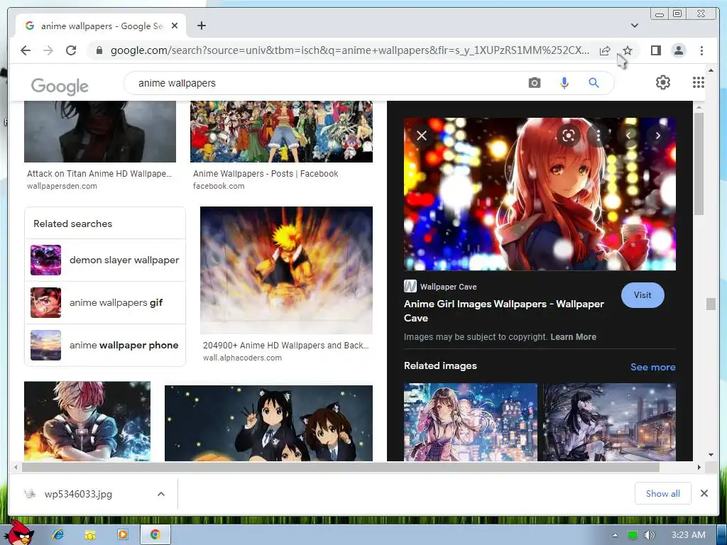Image resolution: width=727 pixels, height=545 pixels.
Task: Open the Angry Birds start button
Action: point(18,534)
